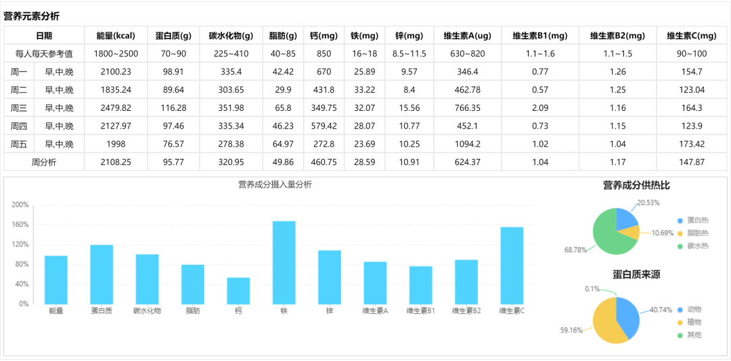Click the 碳水化物(g) column header

231,35
